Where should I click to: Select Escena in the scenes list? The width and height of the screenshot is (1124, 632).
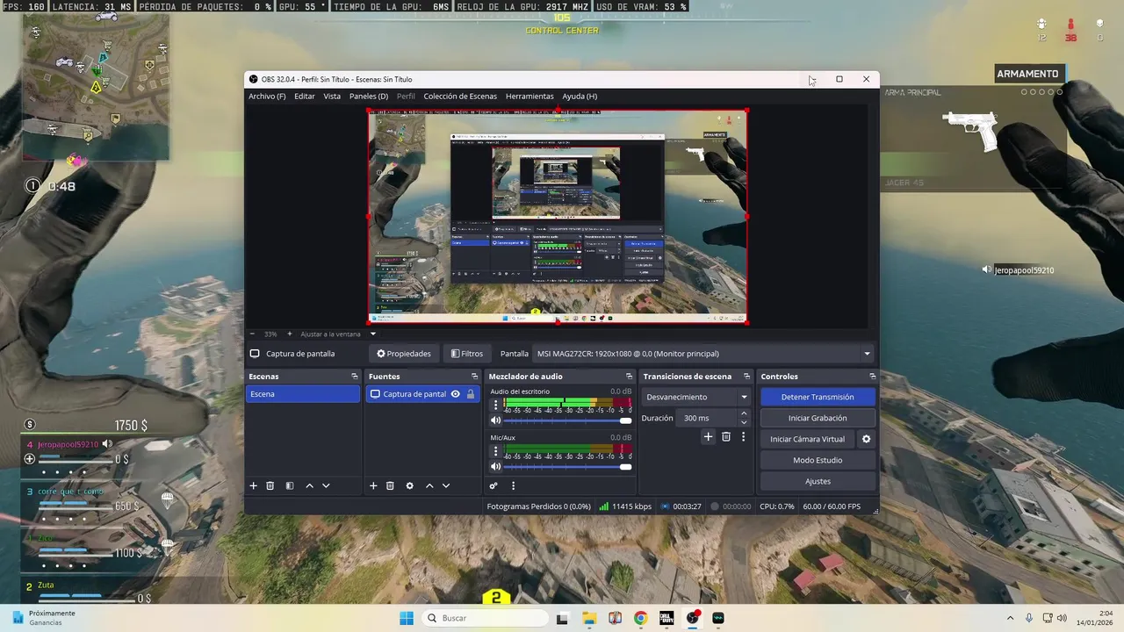click(x=303, y=394)
